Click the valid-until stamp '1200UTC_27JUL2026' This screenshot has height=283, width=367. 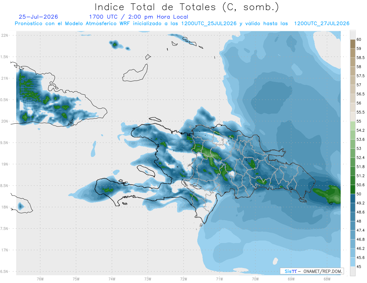[322, 24]
